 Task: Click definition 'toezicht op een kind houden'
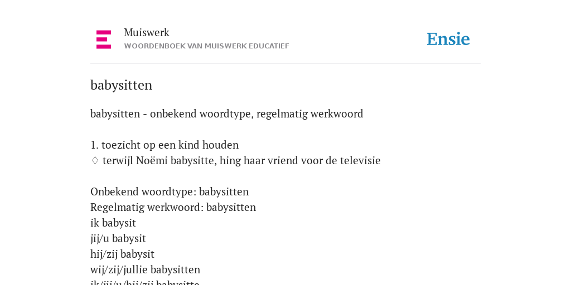coord(170,145)
